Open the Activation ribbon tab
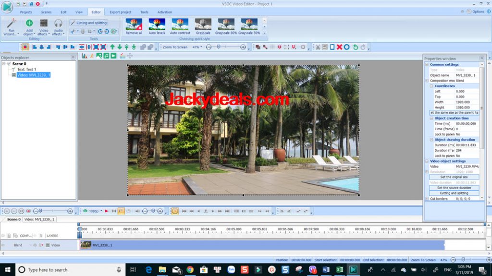 click(x=165, y=12)
